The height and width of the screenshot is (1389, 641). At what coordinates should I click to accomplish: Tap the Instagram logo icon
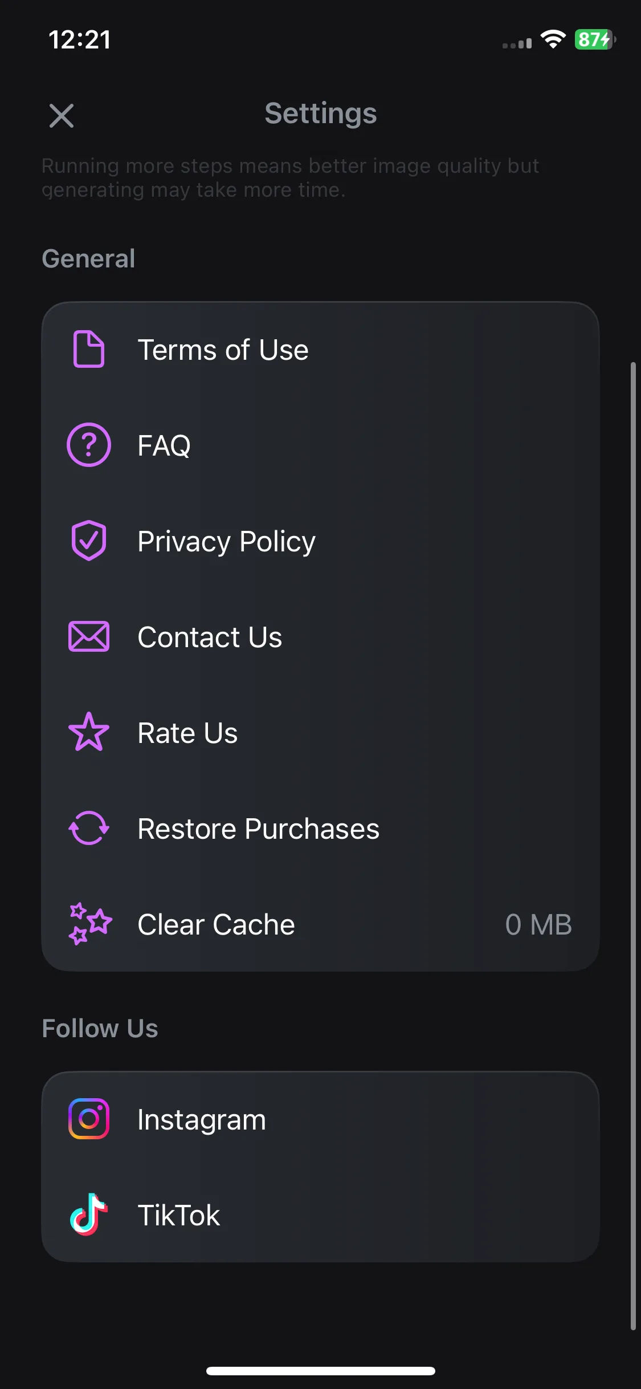(x=89, y=1119)
